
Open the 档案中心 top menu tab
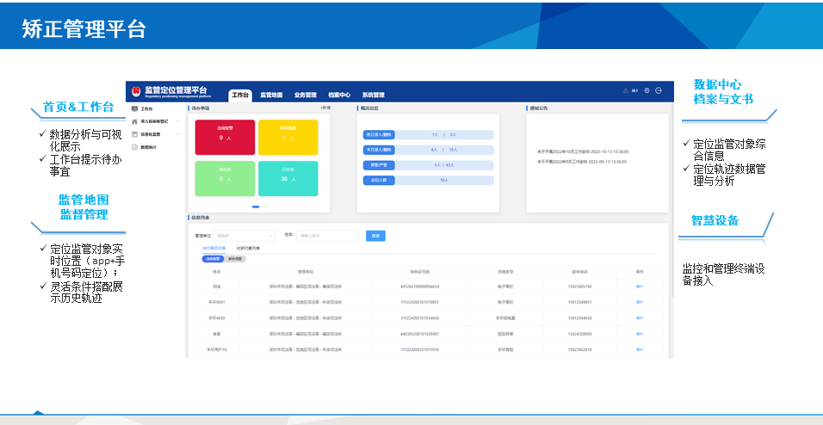point(338,95)
